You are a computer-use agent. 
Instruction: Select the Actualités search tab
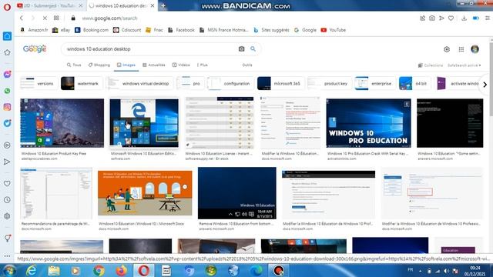click(x=154, y=65)
